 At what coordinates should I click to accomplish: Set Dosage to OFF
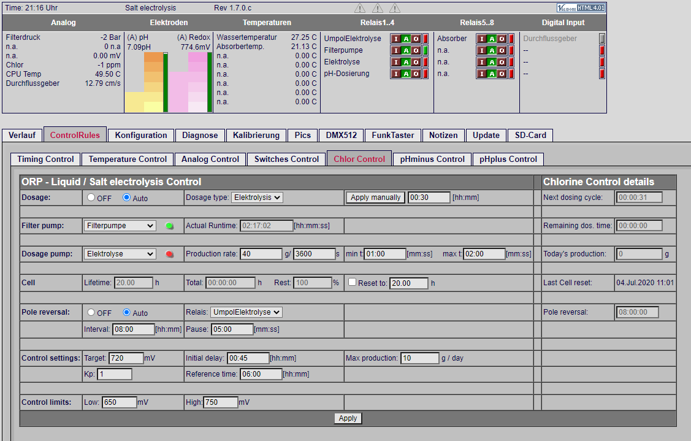click(91, 197)
